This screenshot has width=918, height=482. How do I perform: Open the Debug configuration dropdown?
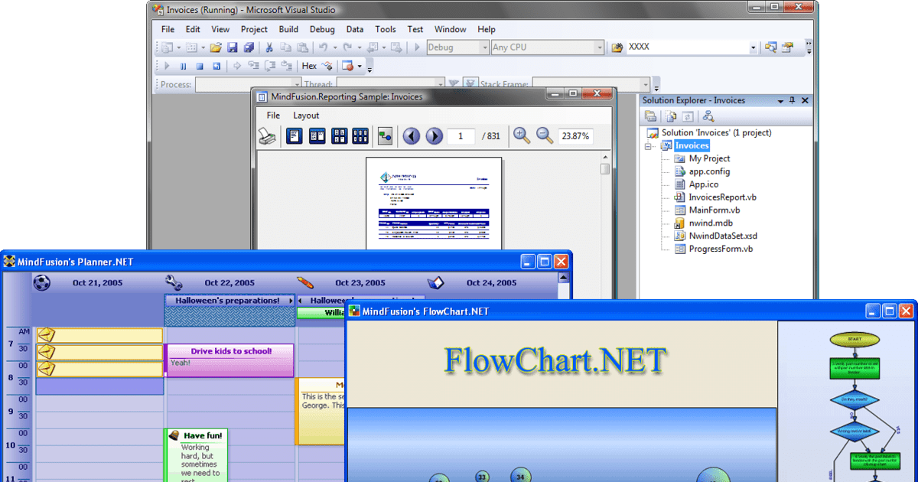(x=486, y=47)
